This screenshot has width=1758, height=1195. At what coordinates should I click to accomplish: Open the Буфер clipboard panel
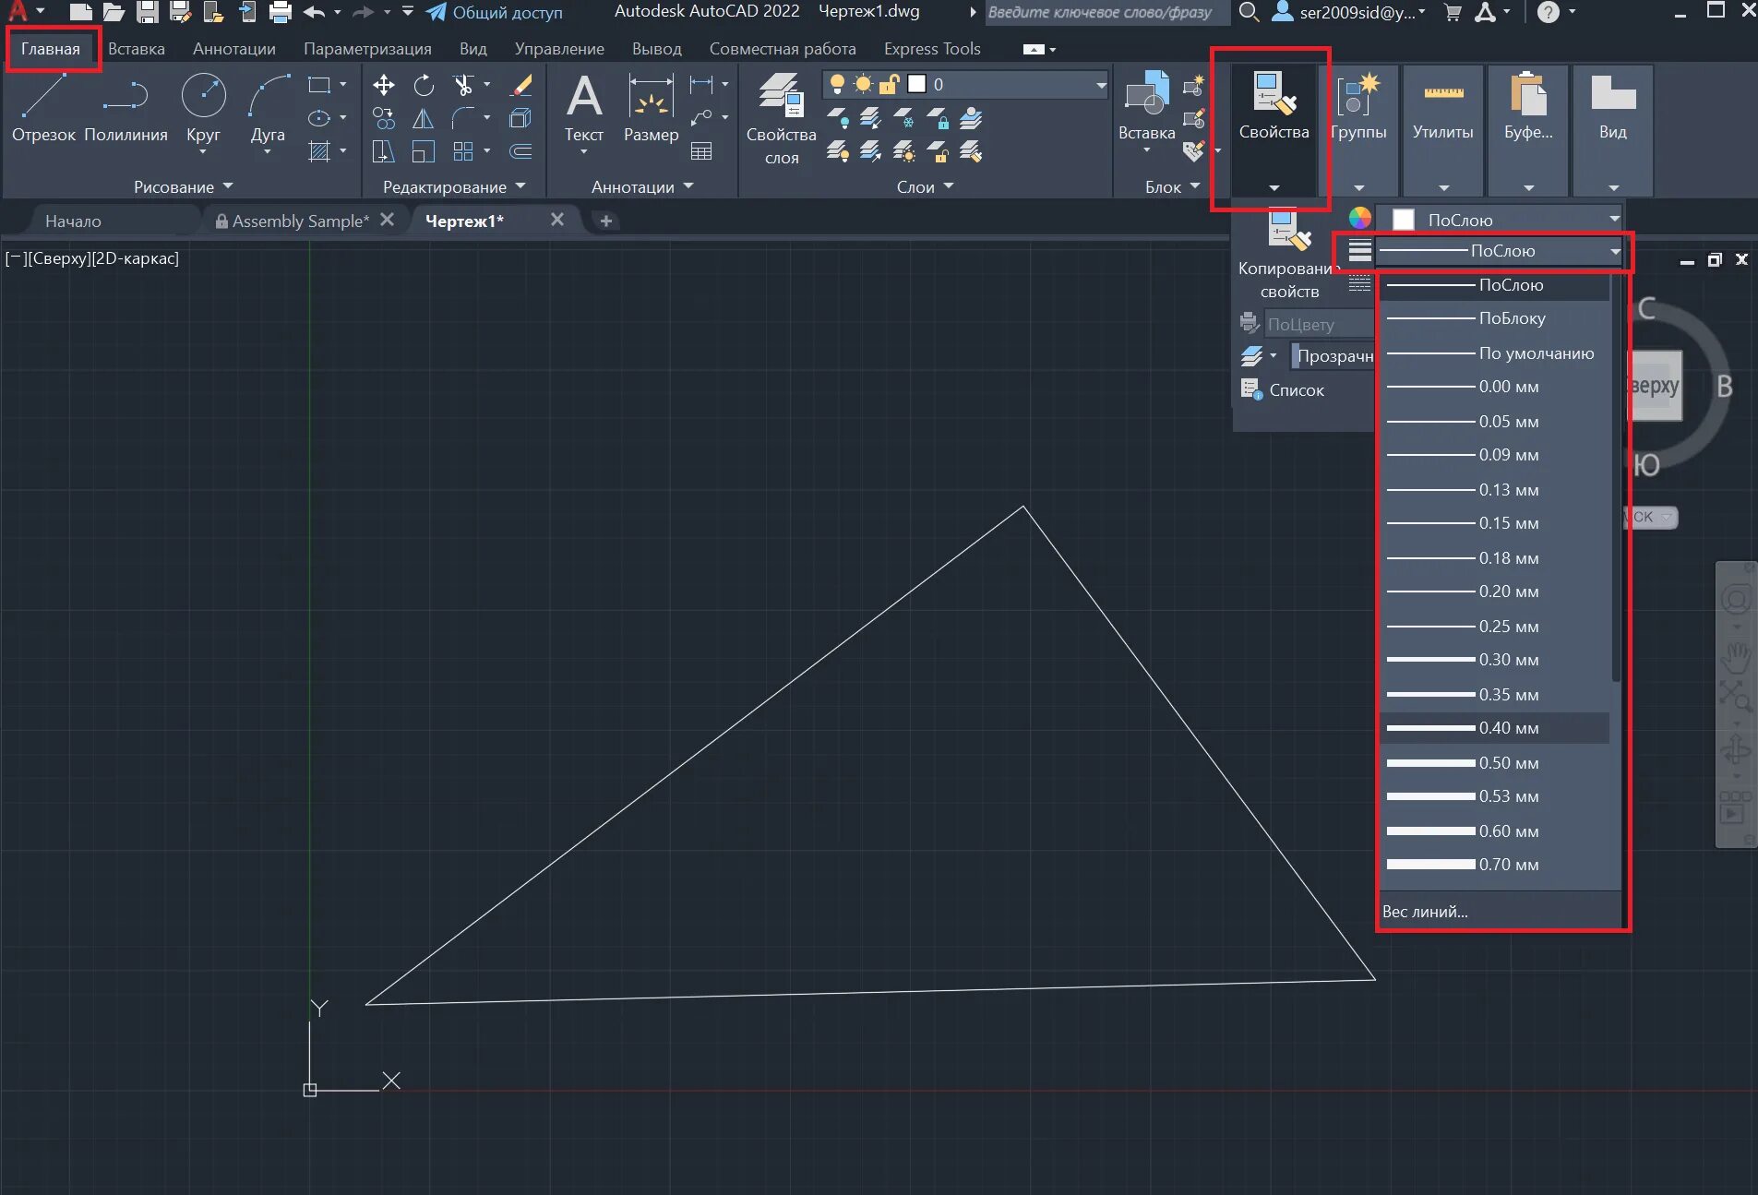point(1528,129)
